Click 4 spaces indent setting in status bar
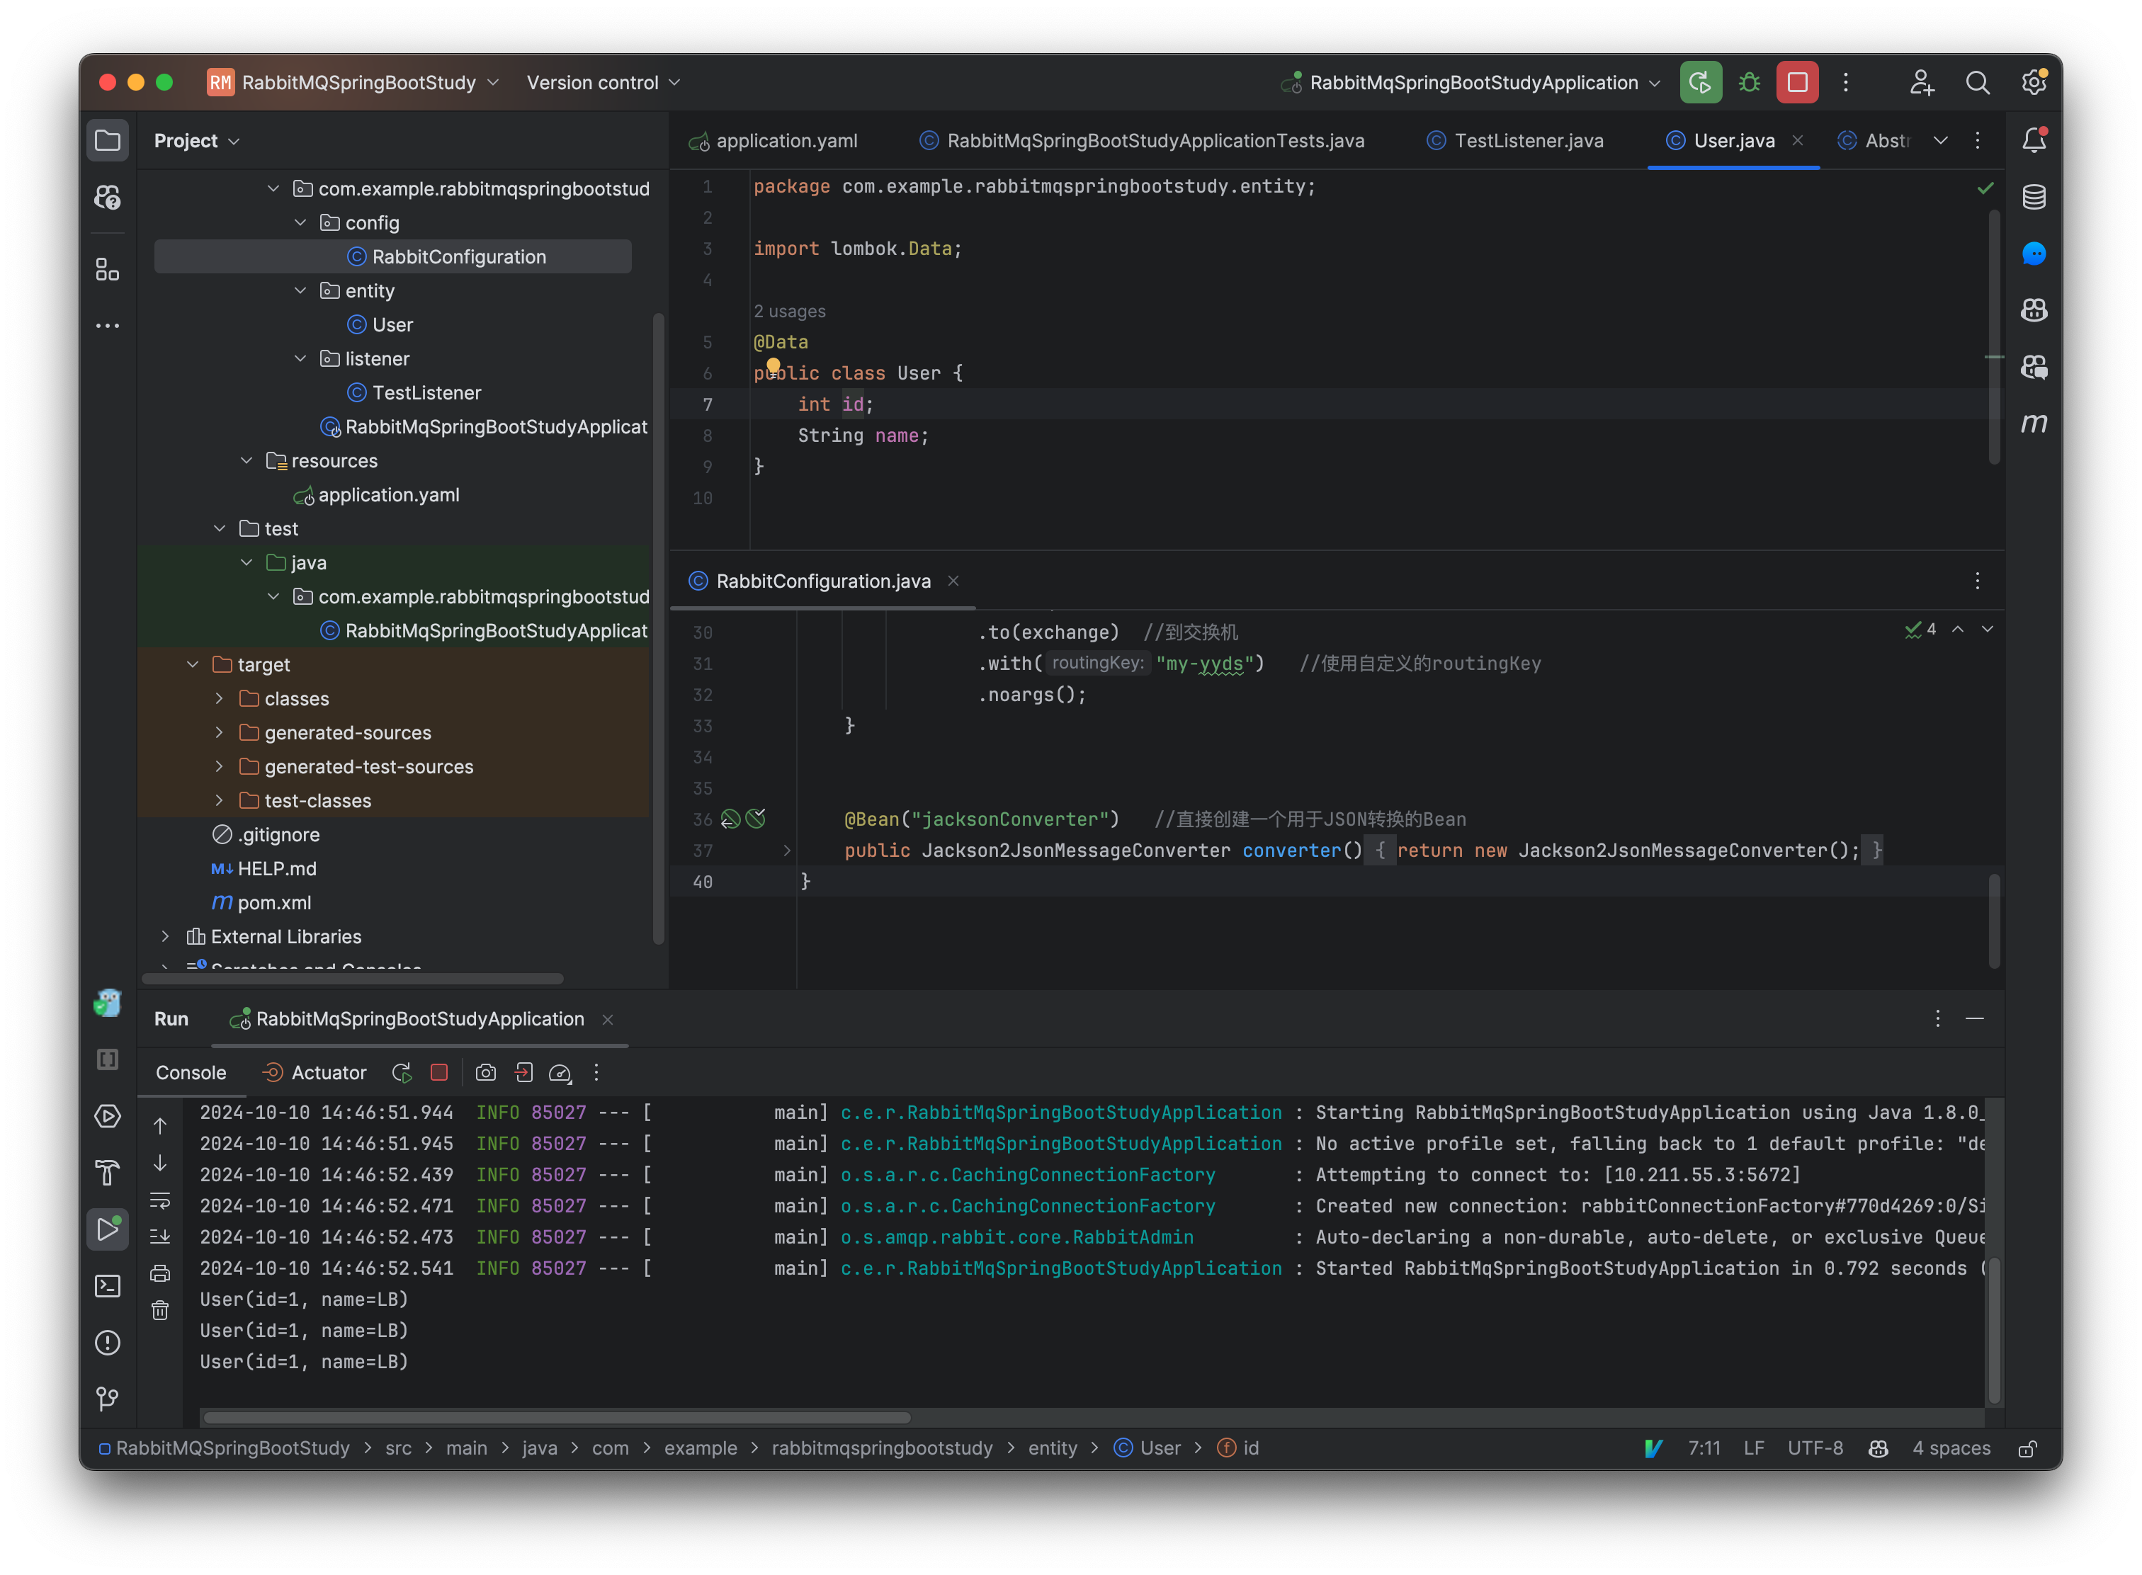The width and height of the screenshot is (2142, 1575). click(1951, 1448)
